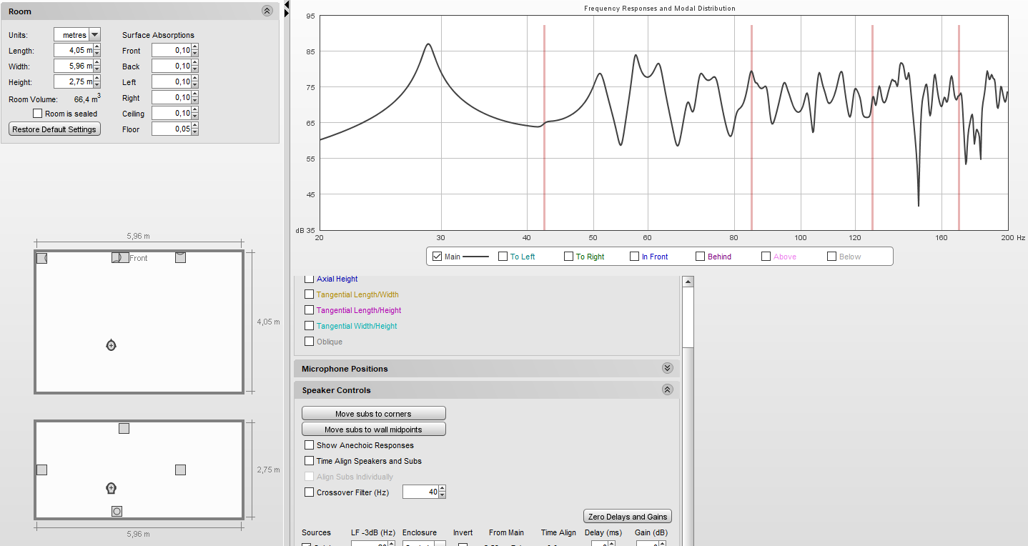This screenshot has width=1028, height=546.
Task: Select left corner speaker in plan view
Action: click(x=41, y=258)
